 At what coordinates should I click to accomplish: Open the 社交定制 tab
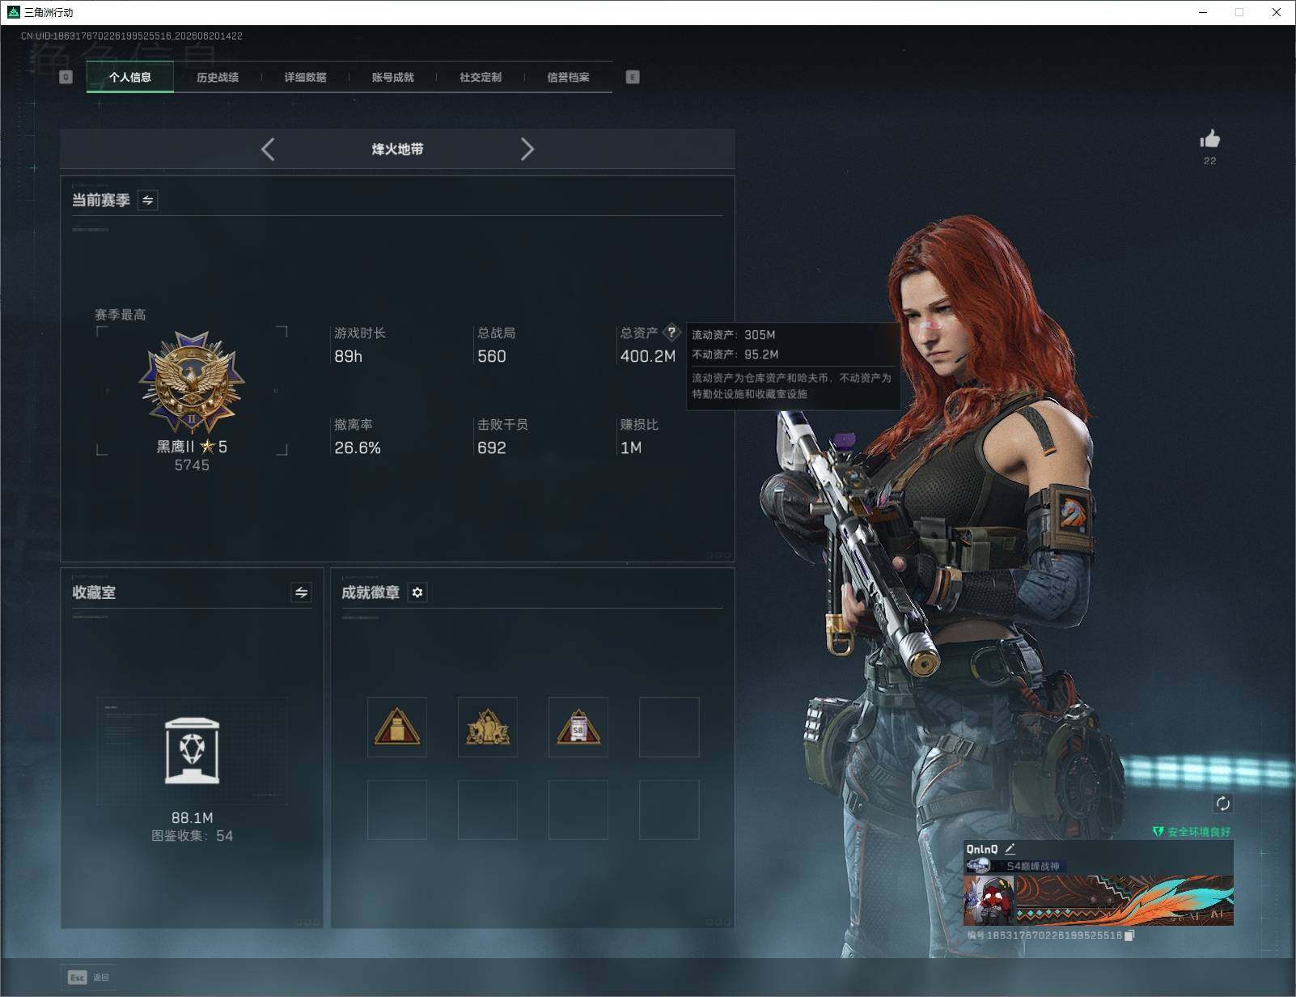pos(481,77)
